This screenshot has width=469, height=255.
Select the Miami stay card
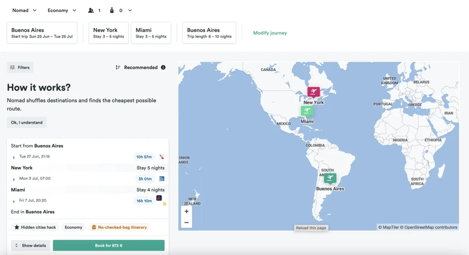[151, 33]
